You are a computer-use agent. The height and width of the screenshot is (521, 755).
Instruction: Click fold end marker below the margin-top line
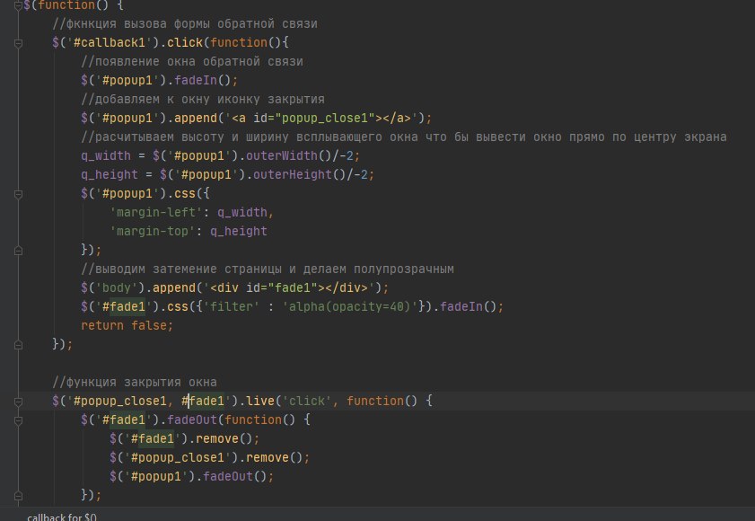pos(18,250)
